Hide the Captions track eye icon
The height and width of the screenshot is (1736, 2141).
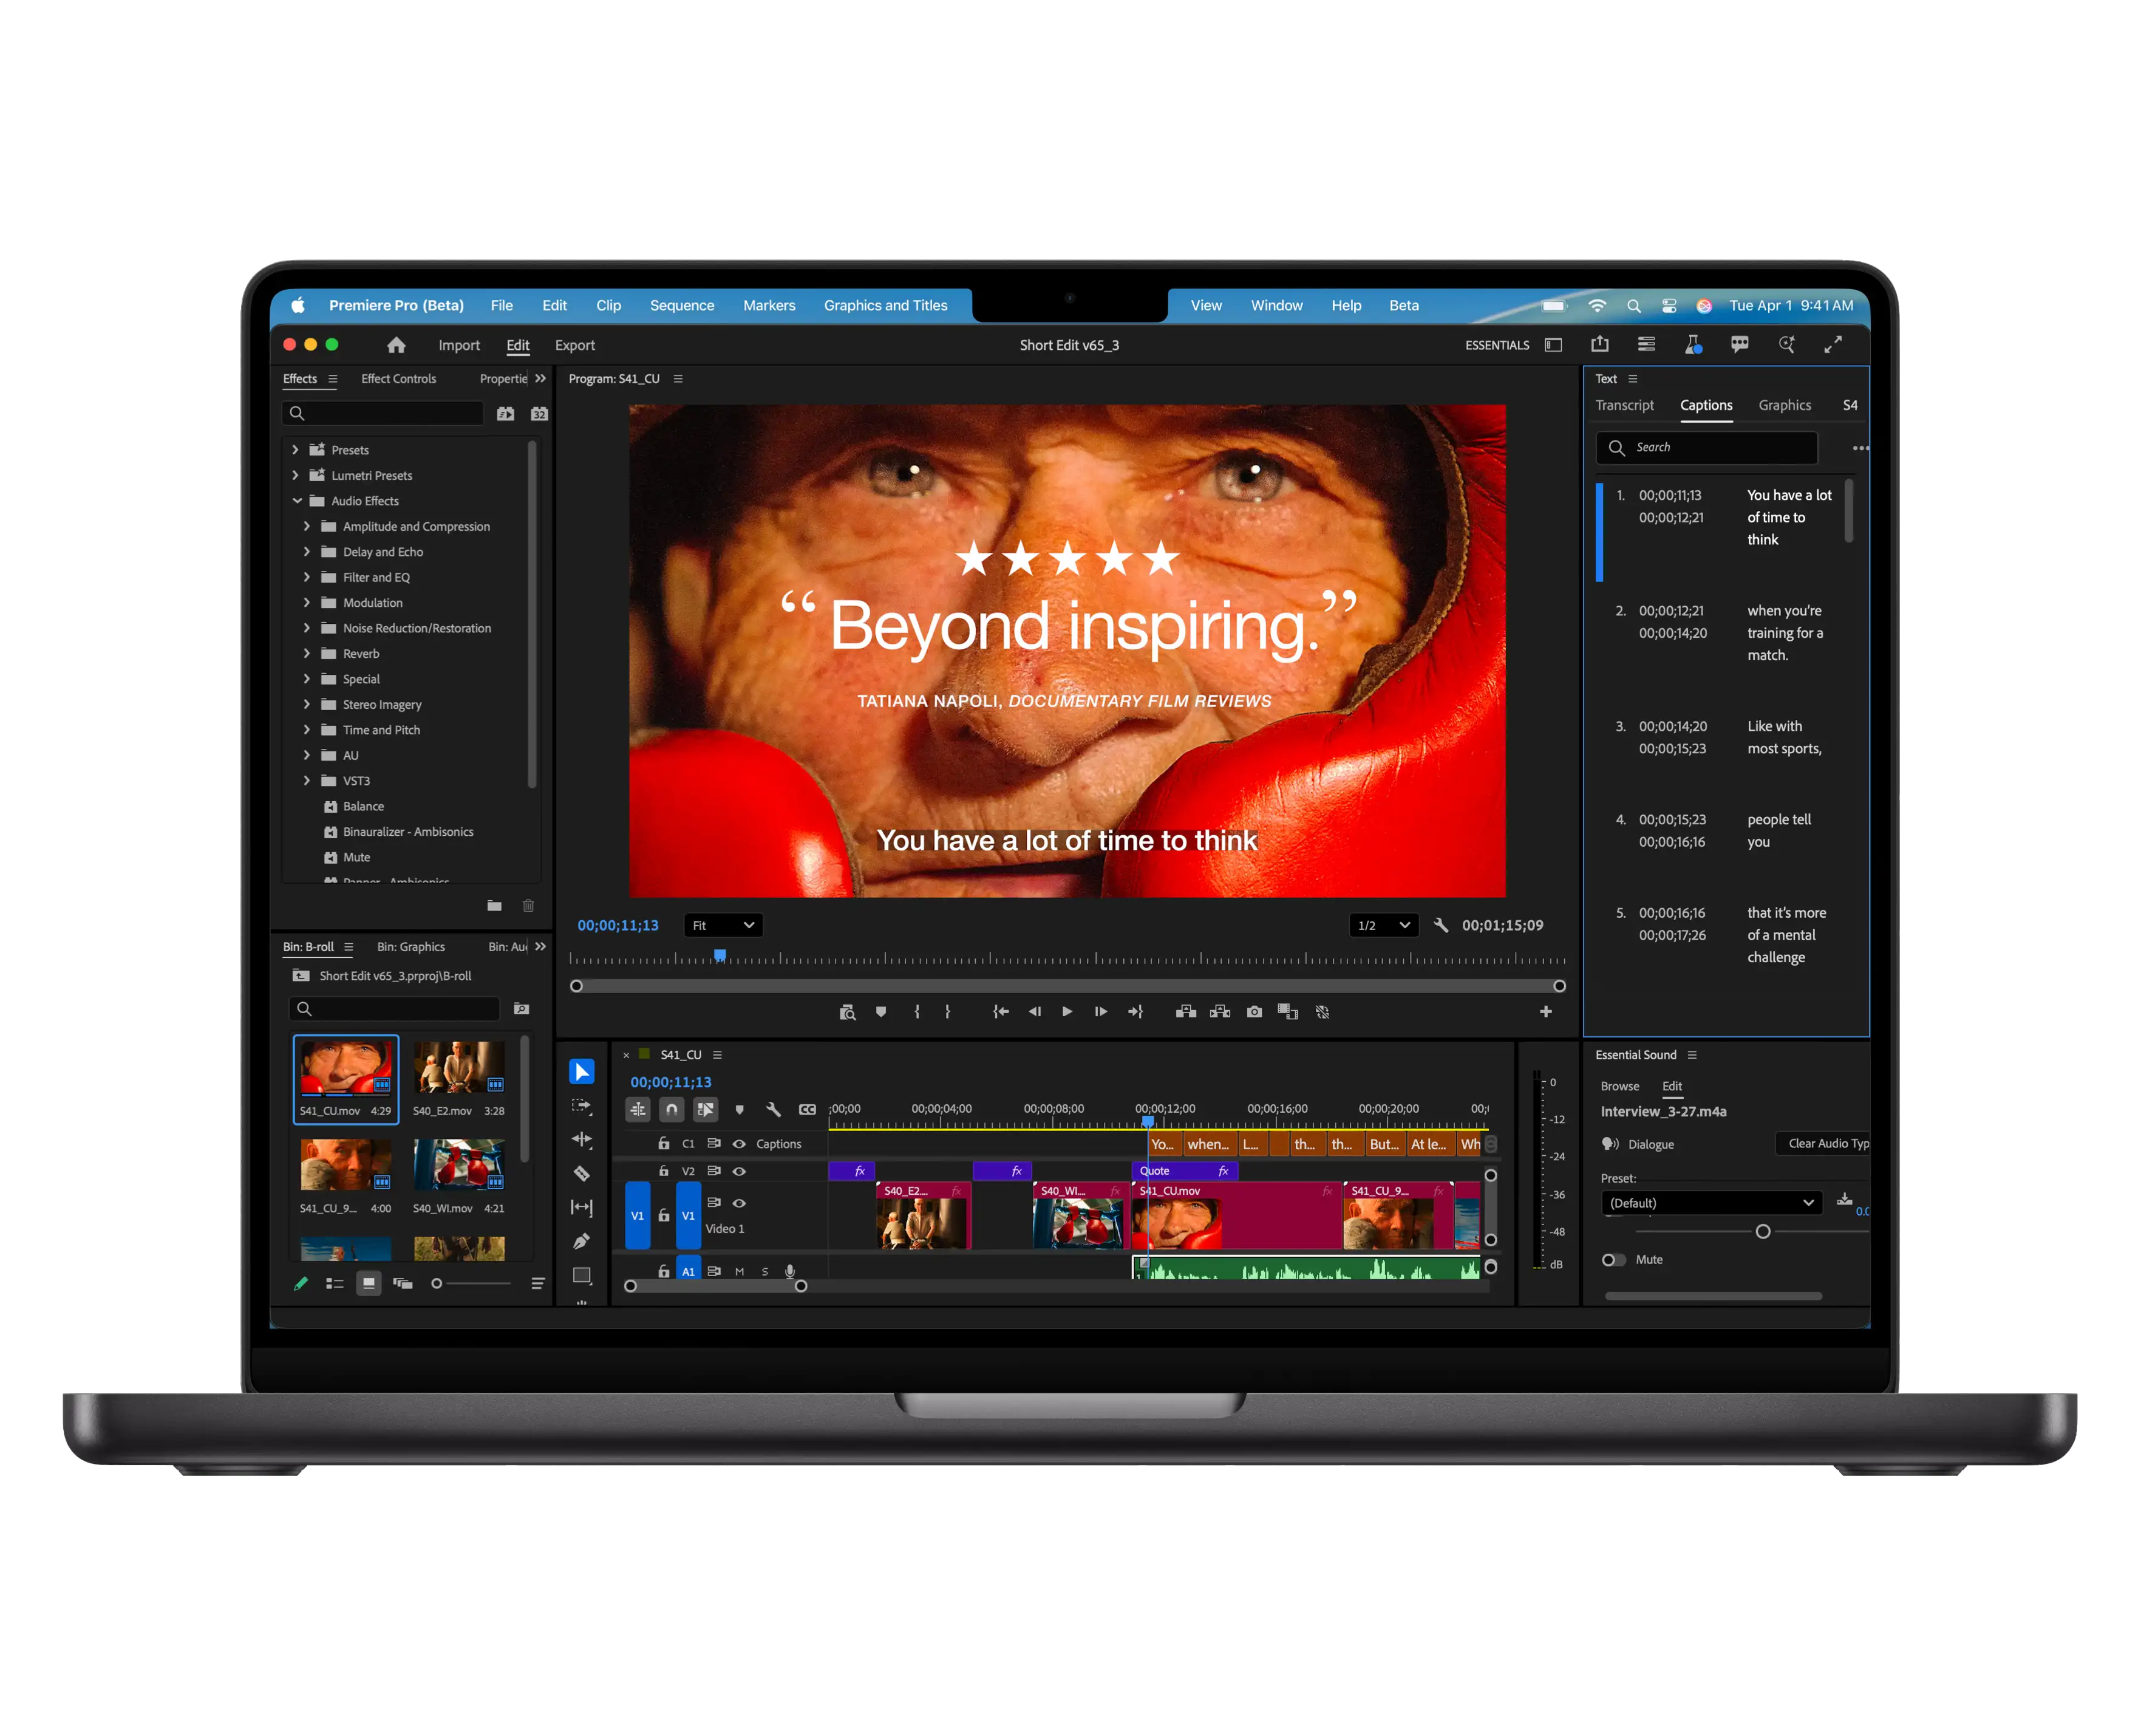pos(740,1144)
